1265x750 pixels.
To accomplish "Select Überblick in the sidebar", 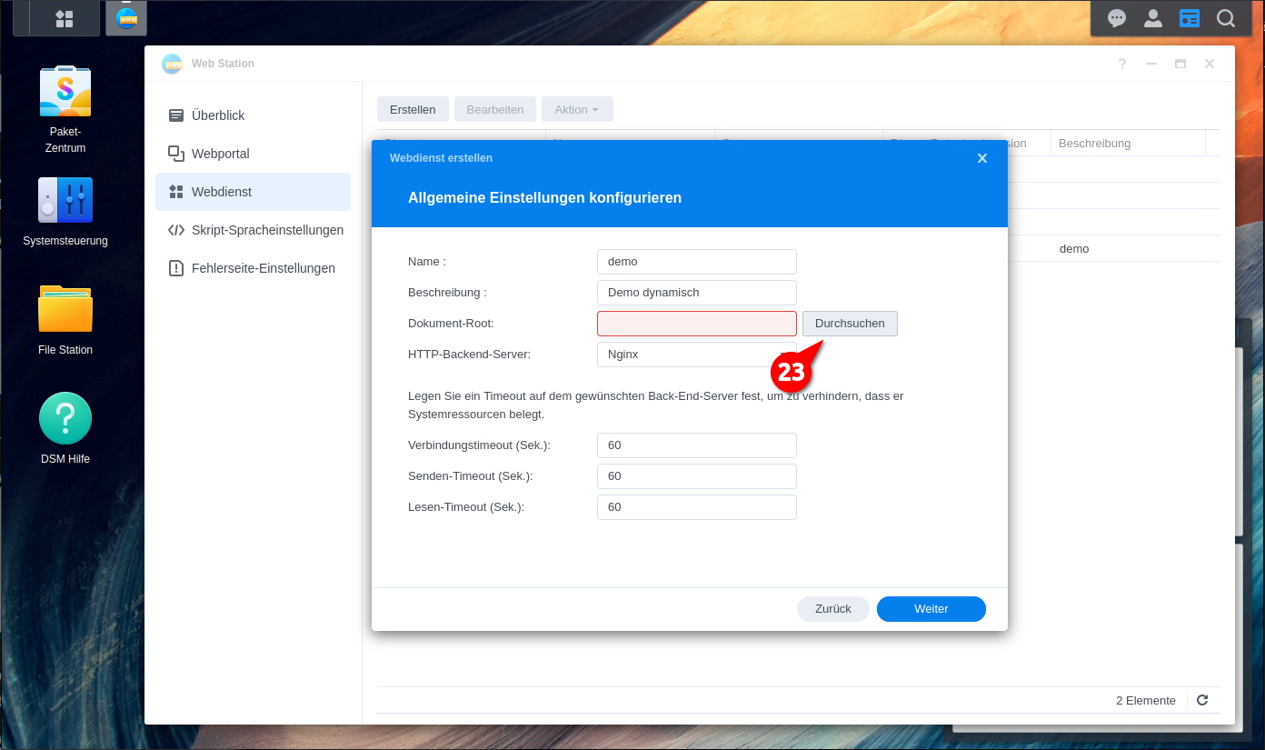I will [x=218, y=115].
